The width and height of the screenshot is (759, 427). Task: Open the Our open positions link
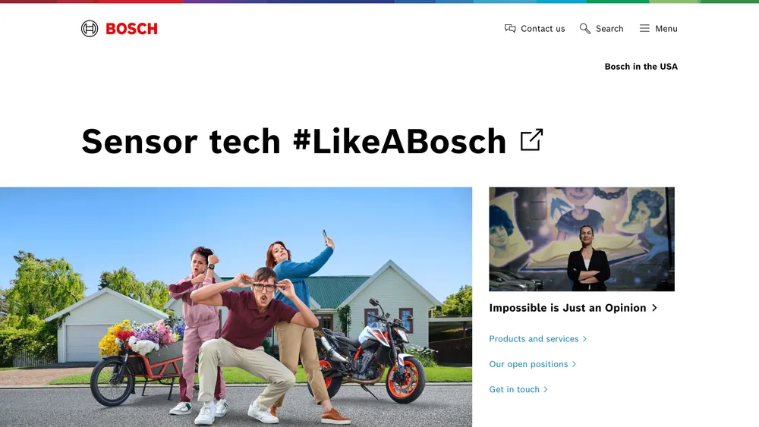point(528,364)
